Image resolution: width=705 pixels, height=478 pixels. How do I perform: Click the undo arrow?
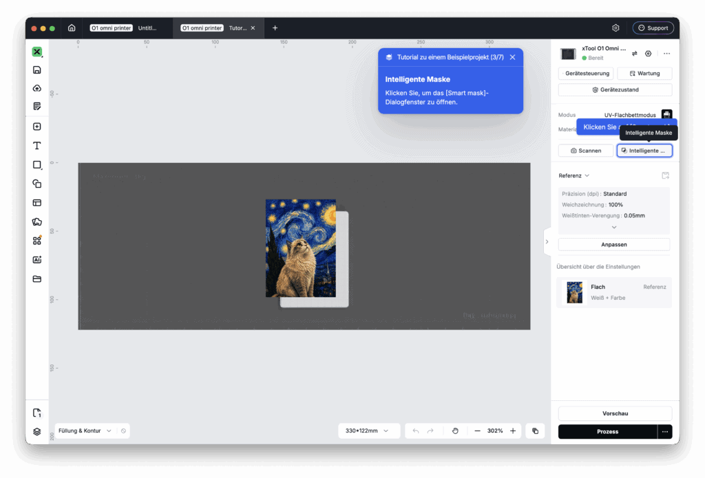(415, 431)
